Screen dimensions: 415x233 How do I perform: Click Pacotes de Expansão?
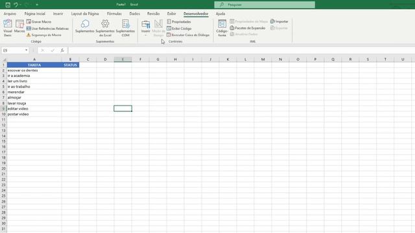(x=248, y=28)
